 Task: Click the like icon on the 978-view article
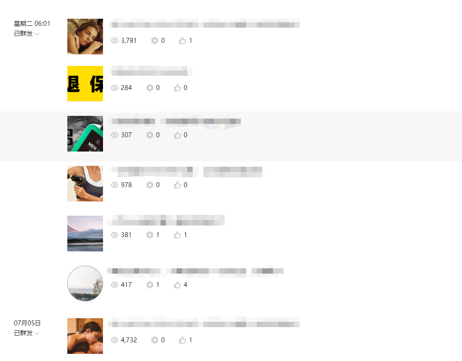(x=177, y=185)
